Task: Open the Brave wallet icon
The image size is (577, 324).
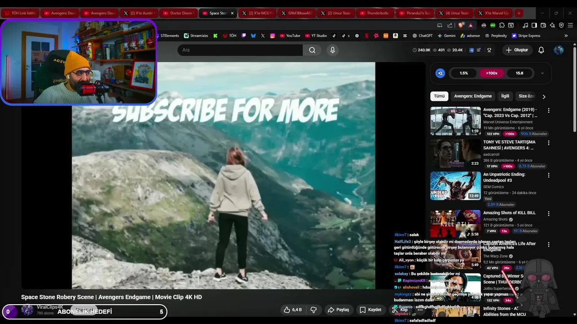Action: [x=543, y=25]
